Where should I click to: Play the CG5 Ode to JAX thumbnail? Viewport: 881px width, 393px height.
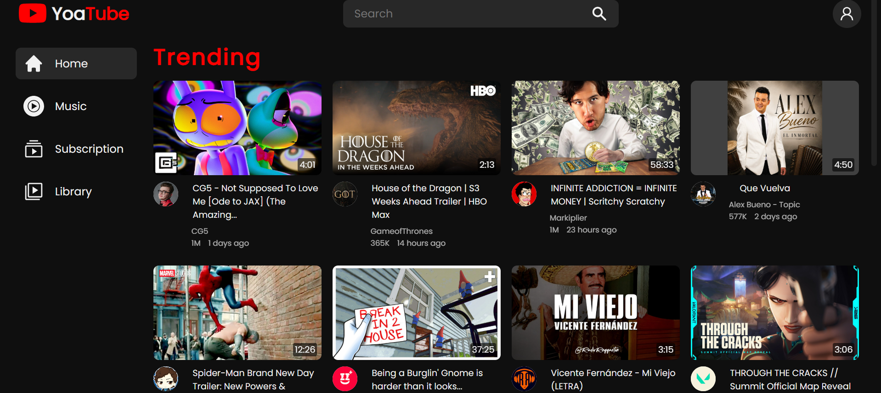coord(237,128)
